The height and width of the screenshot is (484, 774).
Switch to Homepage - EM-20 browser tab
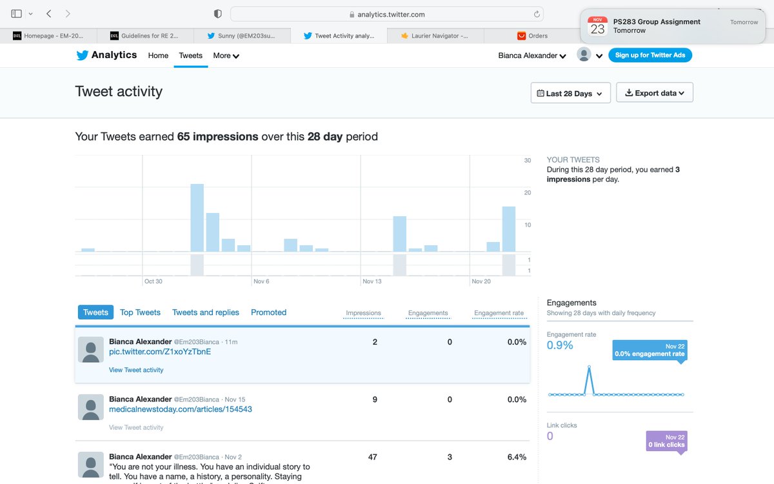tap(48, 36)
